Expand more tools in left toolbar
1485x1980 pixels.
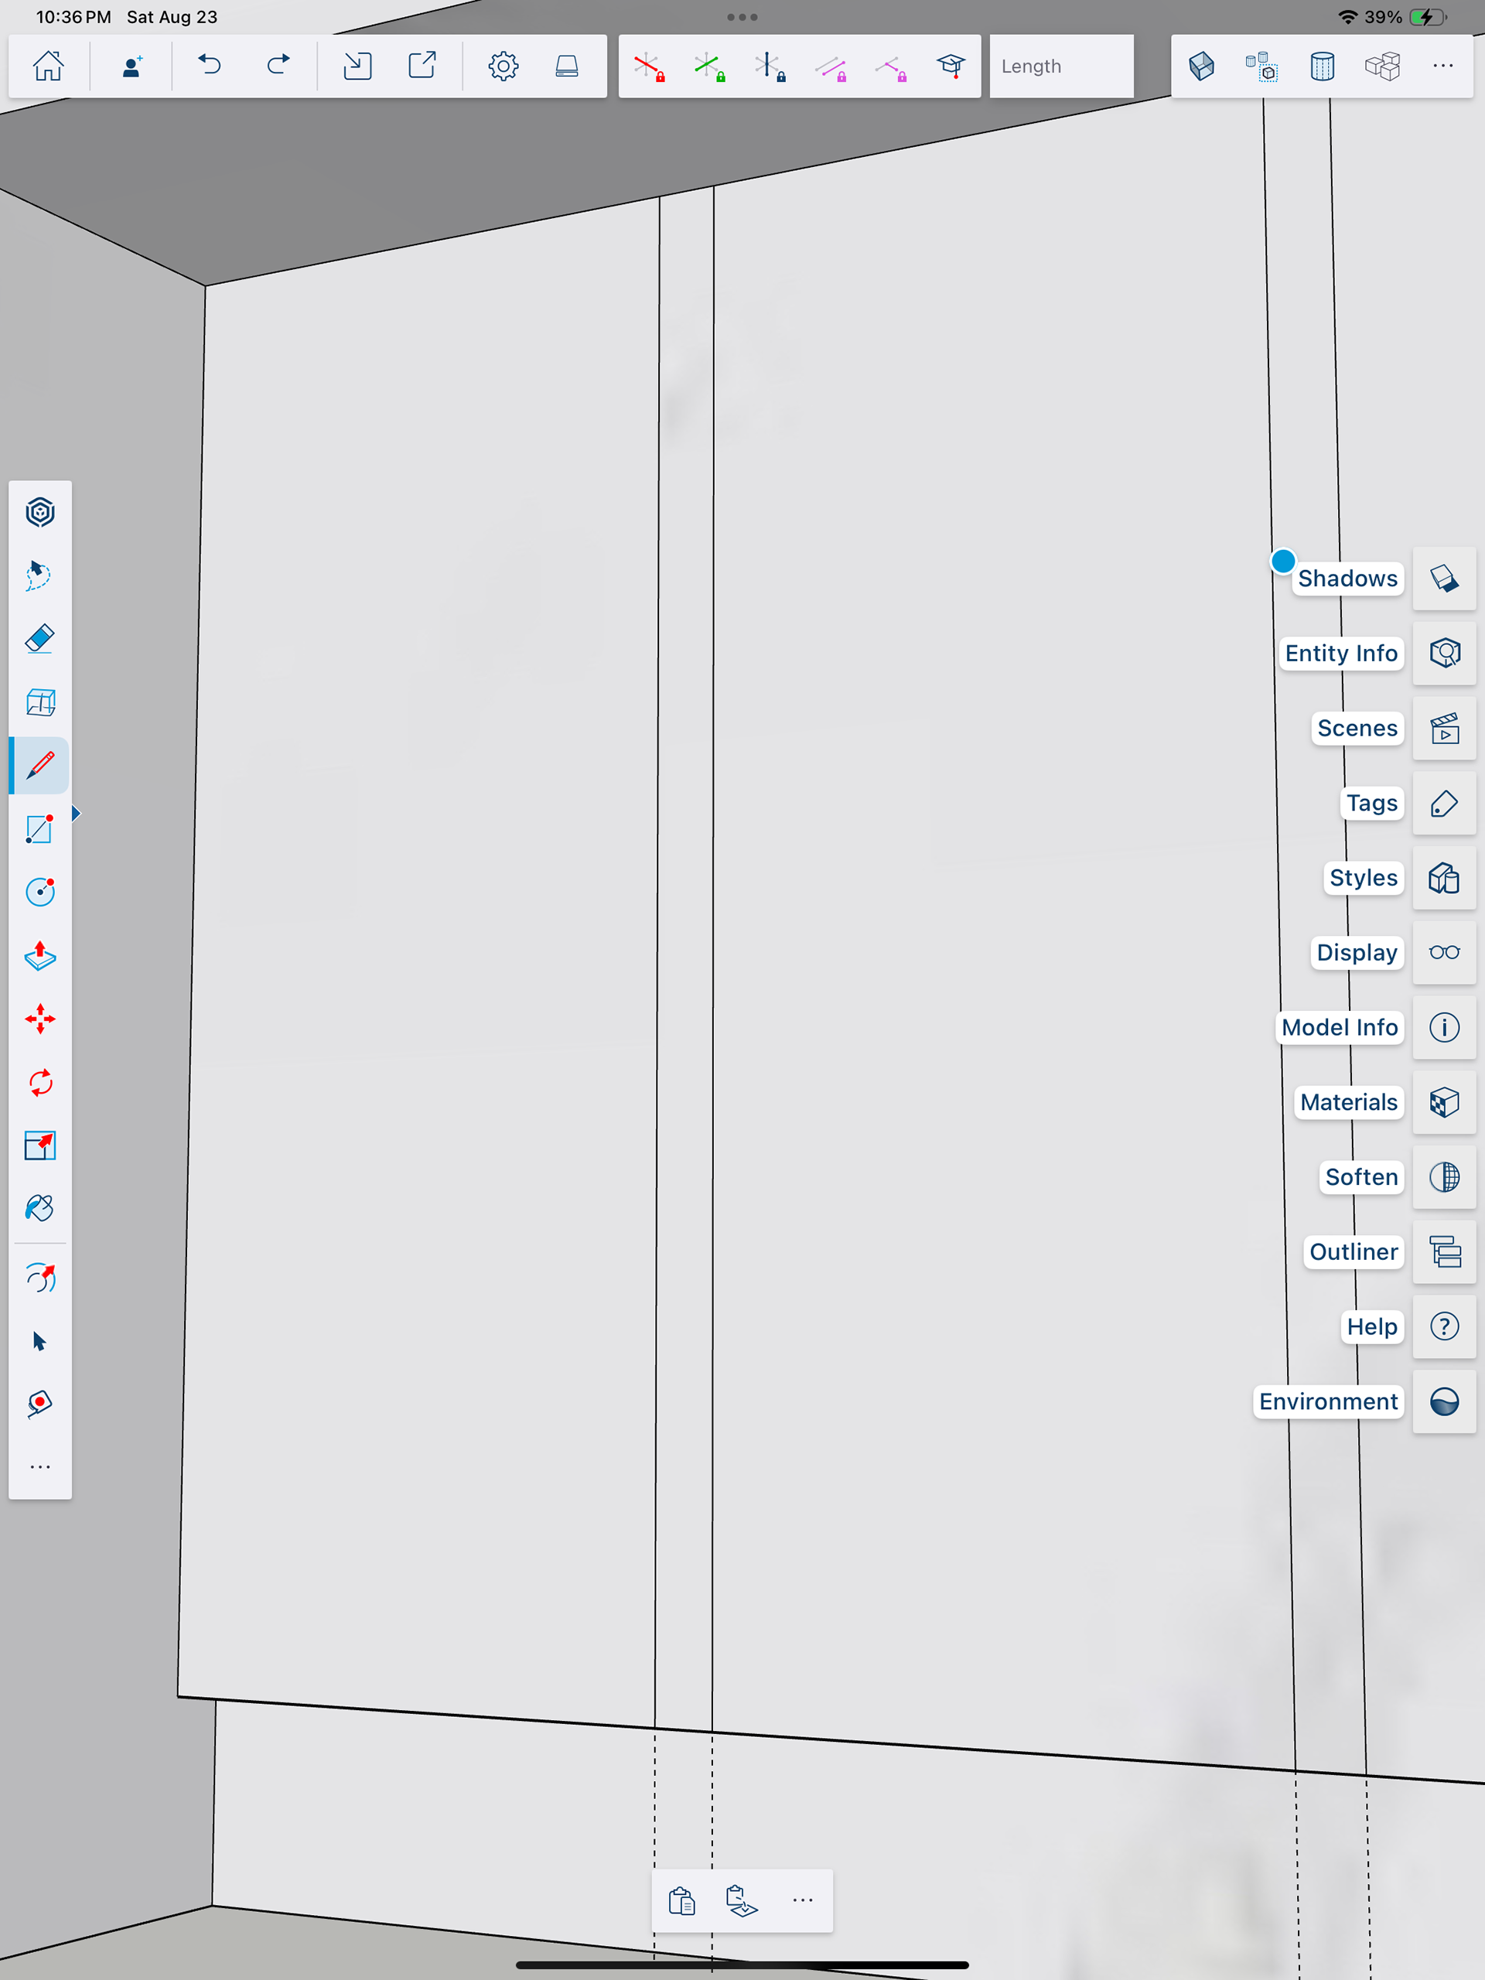point(39,1467)
